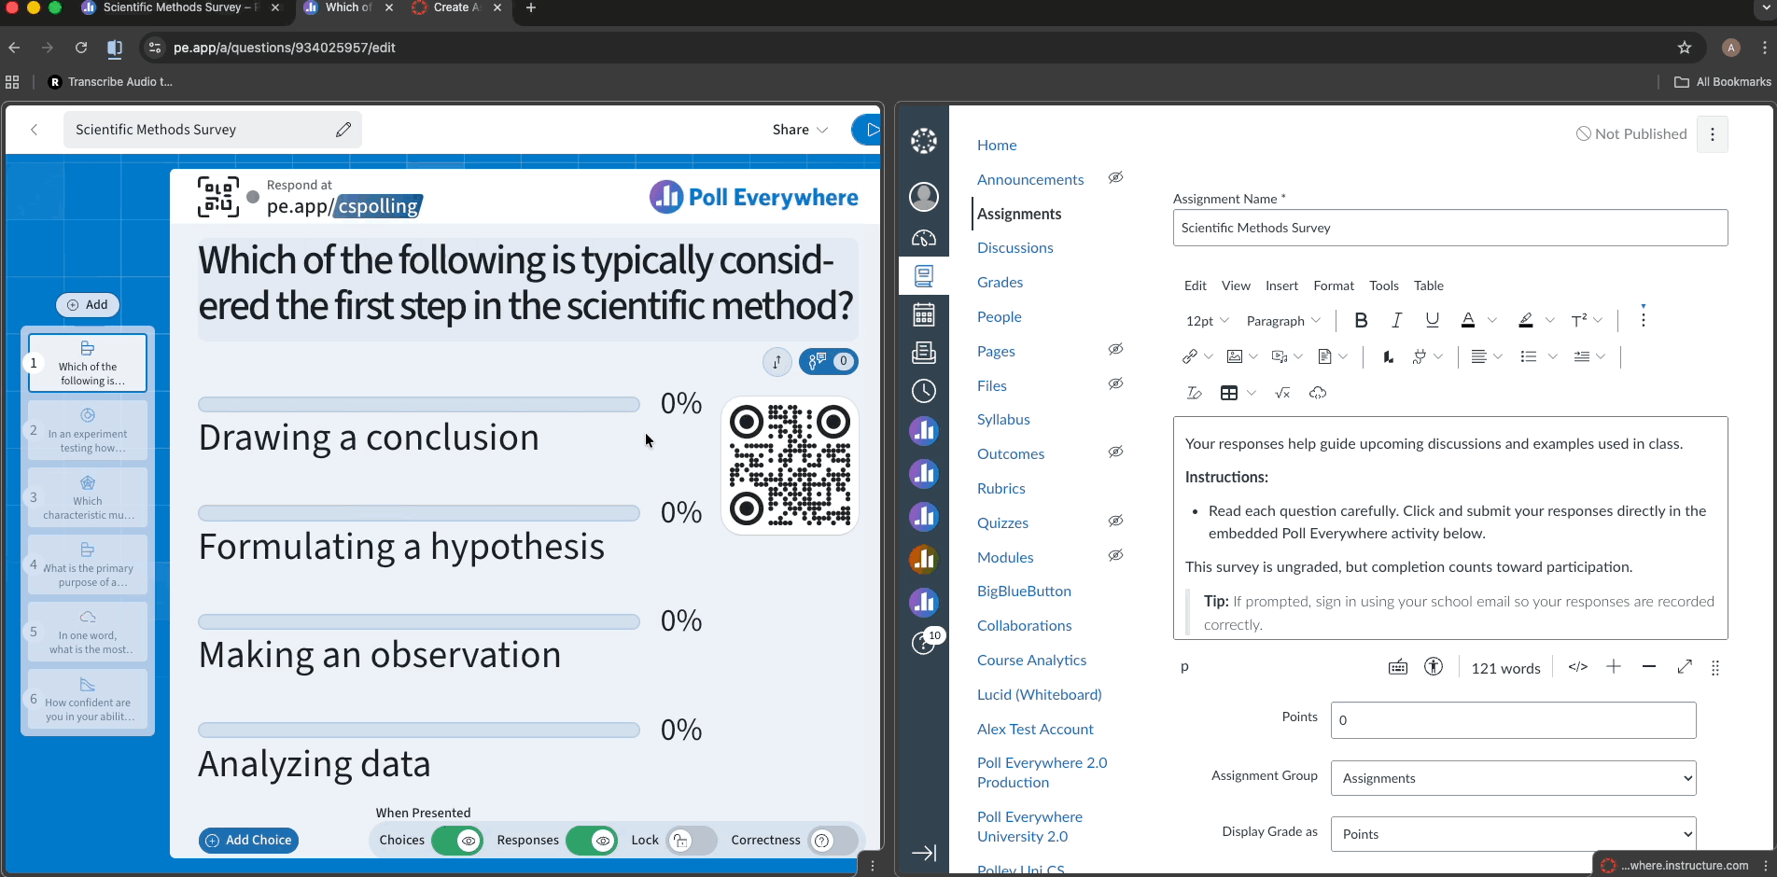Edit survey title with pencil icon
Image resolution: width=1777 pixels, height=877 pixels.
pos(343,130)
